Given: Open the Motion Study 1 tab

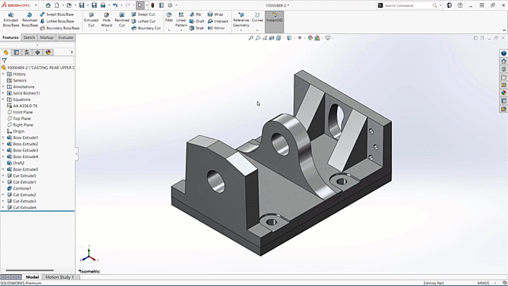Looking at the screenshot, I should (60, 277).
